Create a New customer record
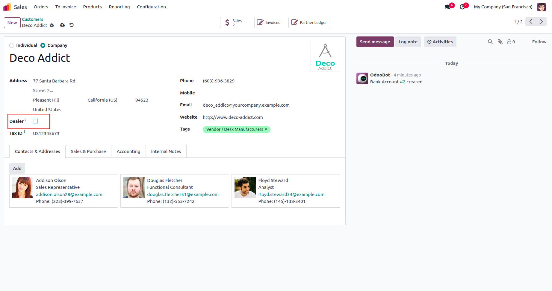The image size is (552, 291). [x=12, y=23]
